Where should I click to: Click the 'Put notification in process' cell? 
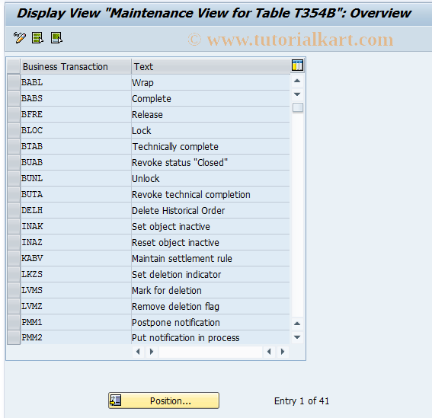click(211, 337)
